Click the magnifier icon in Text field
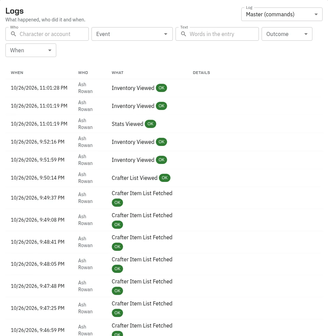Screen dimensions: 328x336 pos(183,34)
